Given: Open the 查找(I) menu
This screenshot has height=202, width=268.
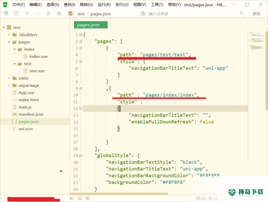Looking at the screenshot, I should tap(70, 5).
